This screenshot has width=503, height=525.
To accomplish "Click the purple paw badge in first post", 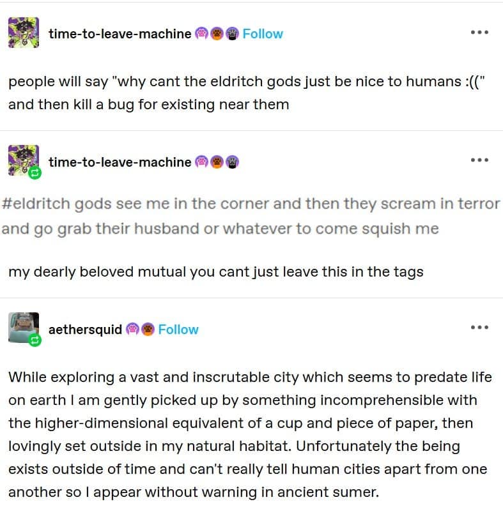I will pos(201,33).
